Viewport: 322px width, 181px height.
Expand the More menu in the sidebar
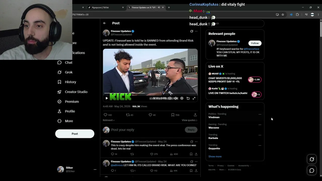click(65, 121)
